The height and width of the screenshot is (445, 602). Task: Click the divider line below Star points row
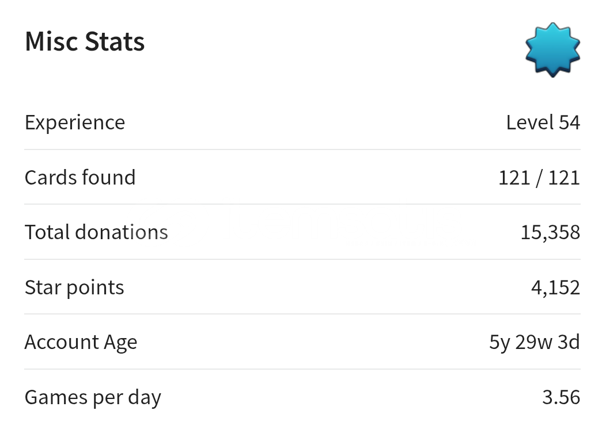tap(302, 314)
